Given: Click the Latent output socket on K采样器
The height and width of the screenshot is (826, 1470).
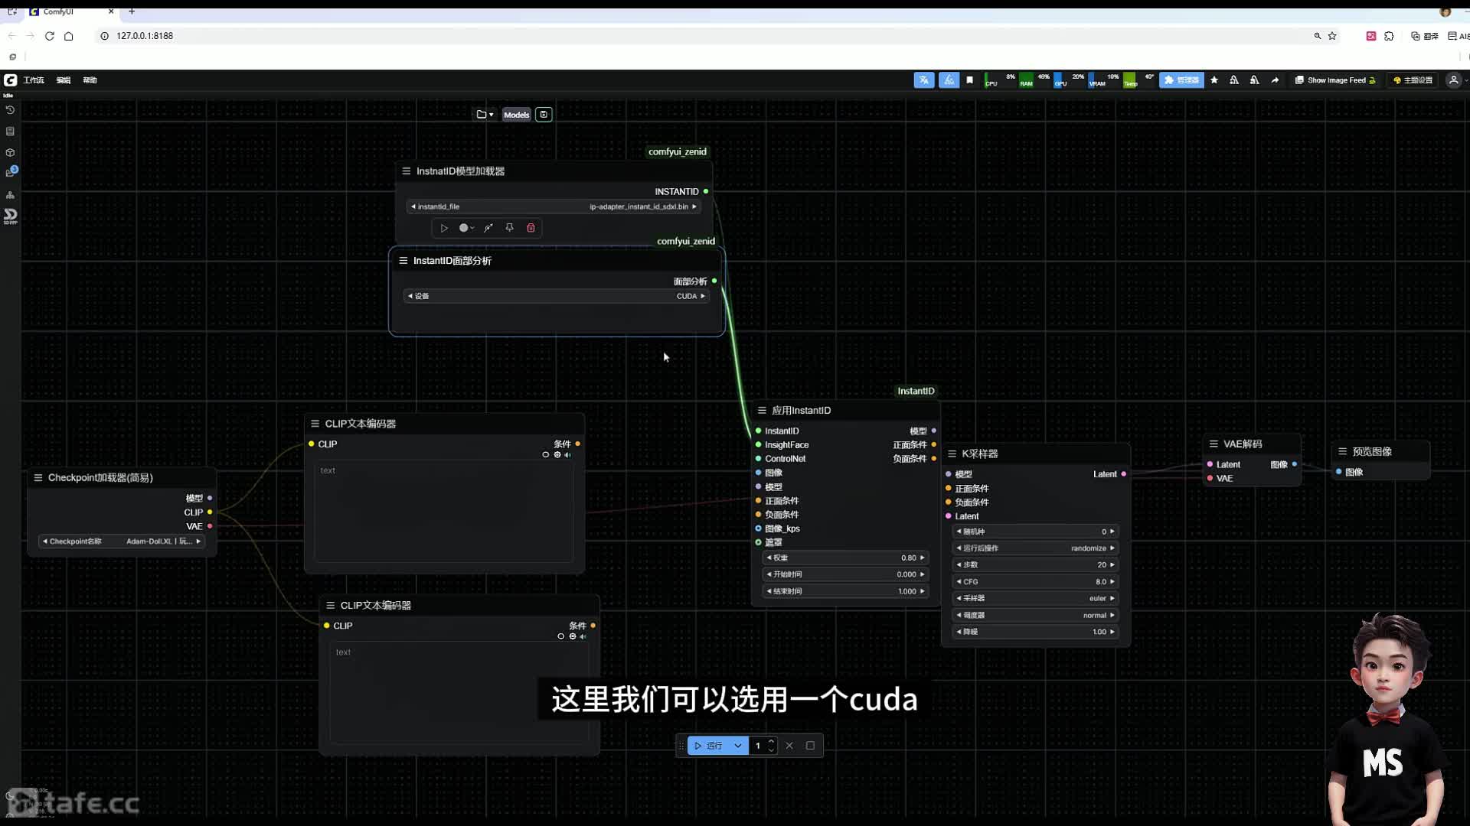Looking at the screenshot, I should click(x=1123, y=474).
